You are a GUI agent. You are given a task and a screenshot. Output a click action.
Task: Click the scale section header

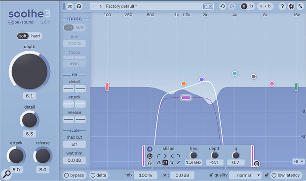click(75, 130)
